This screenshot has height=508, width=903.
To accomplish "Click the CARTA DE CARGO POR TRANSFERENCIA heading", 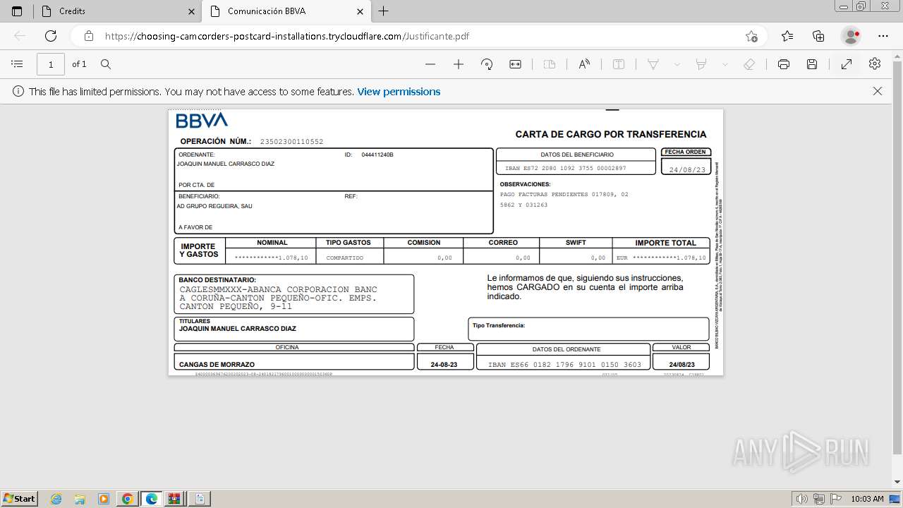I will 611,134.
